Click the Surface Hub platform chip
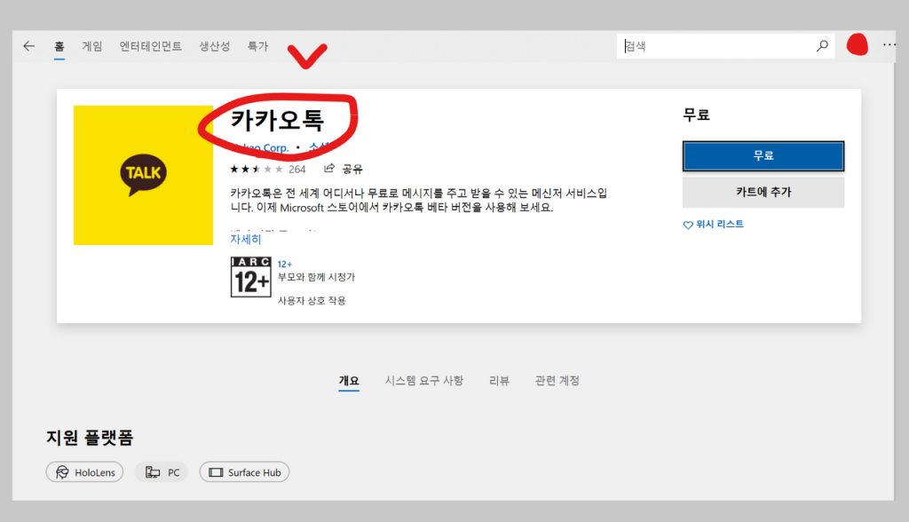The height and width of the screenshot is (522, 909). click(244, 472)
